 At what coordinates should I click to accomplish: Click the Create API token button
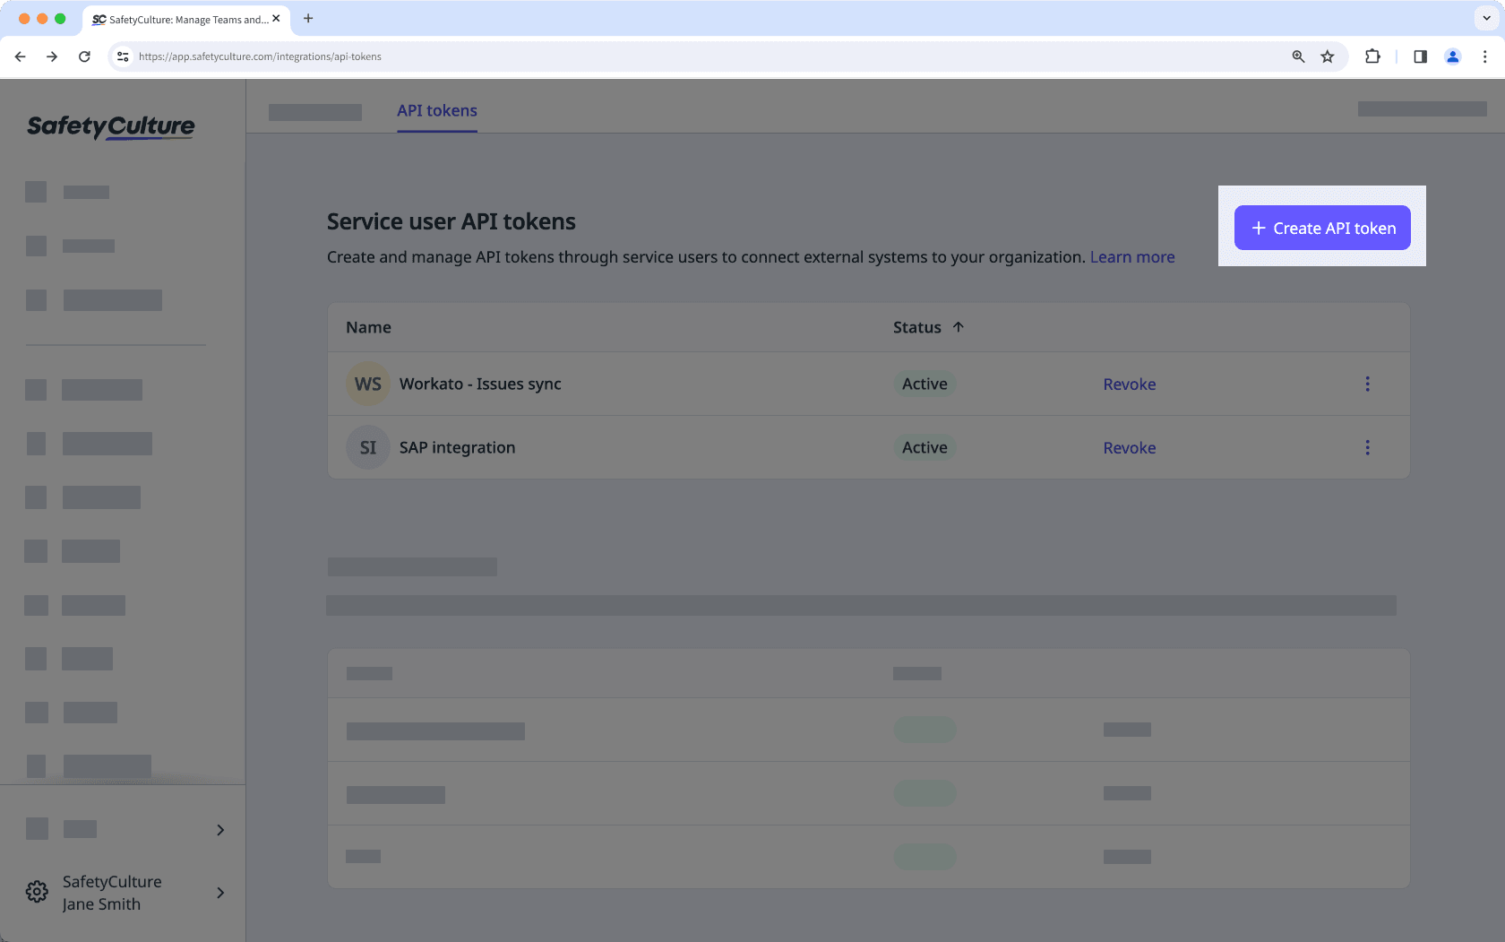click(1321, 228)
